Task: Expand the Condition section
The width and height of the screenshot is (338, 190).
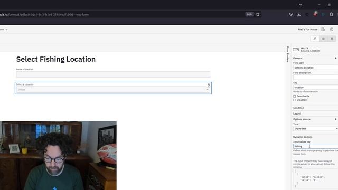Action: coord(315,108)
